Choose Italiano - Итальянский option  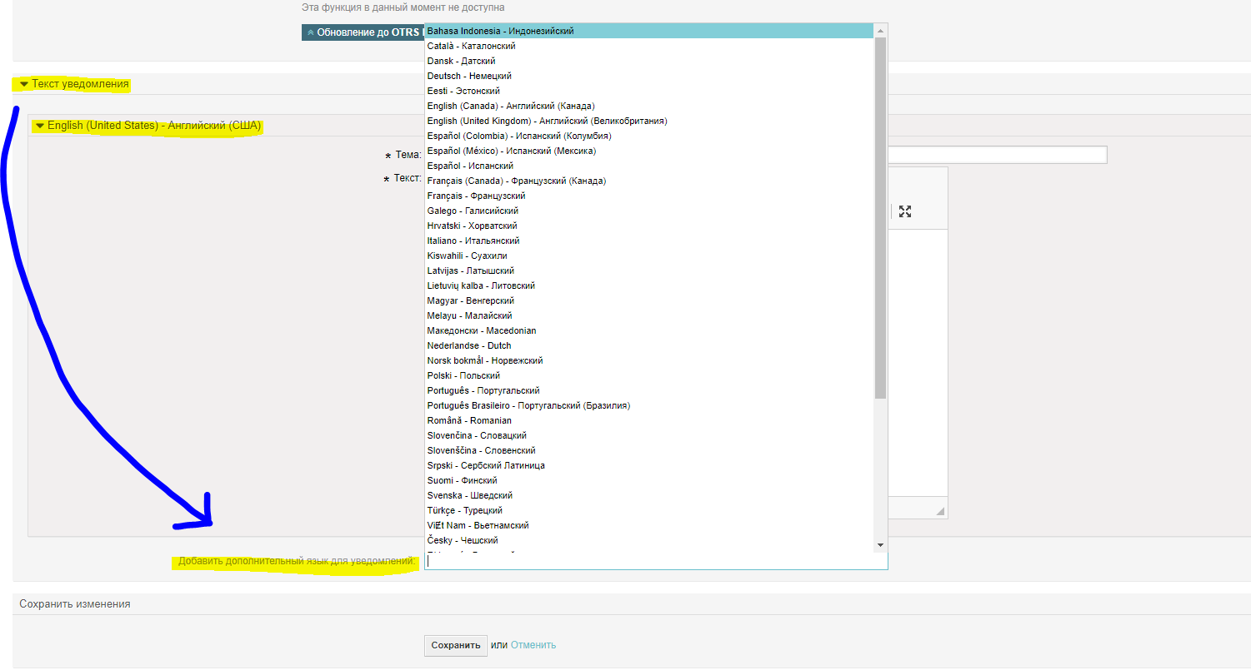[649, 241]
